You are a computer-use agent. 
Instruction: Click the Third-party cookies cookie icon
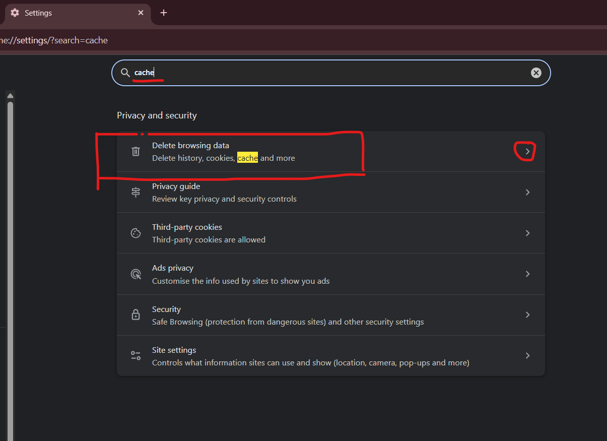(x=136, y=233)
